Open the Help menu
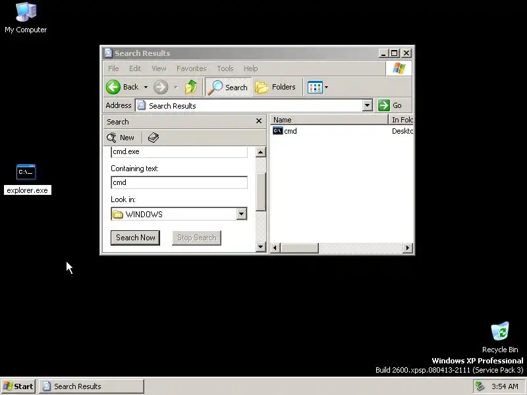 click(x=251, y=68)
